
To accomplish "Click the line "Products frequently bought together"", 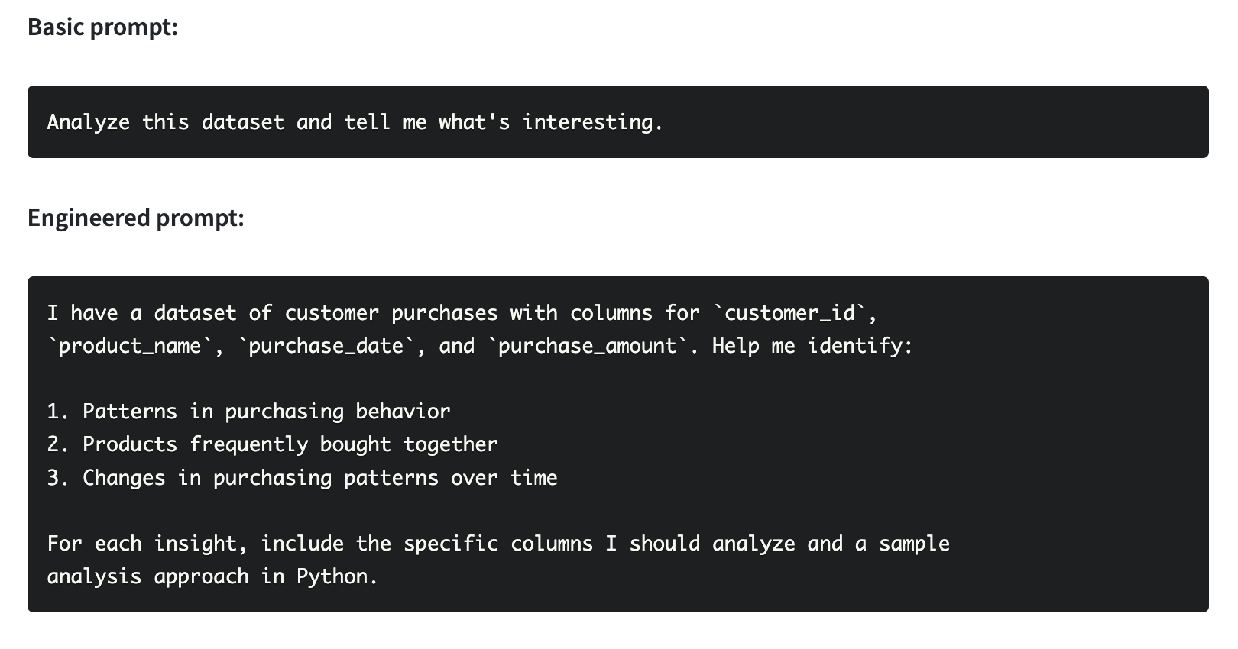I will pos(273,444).
